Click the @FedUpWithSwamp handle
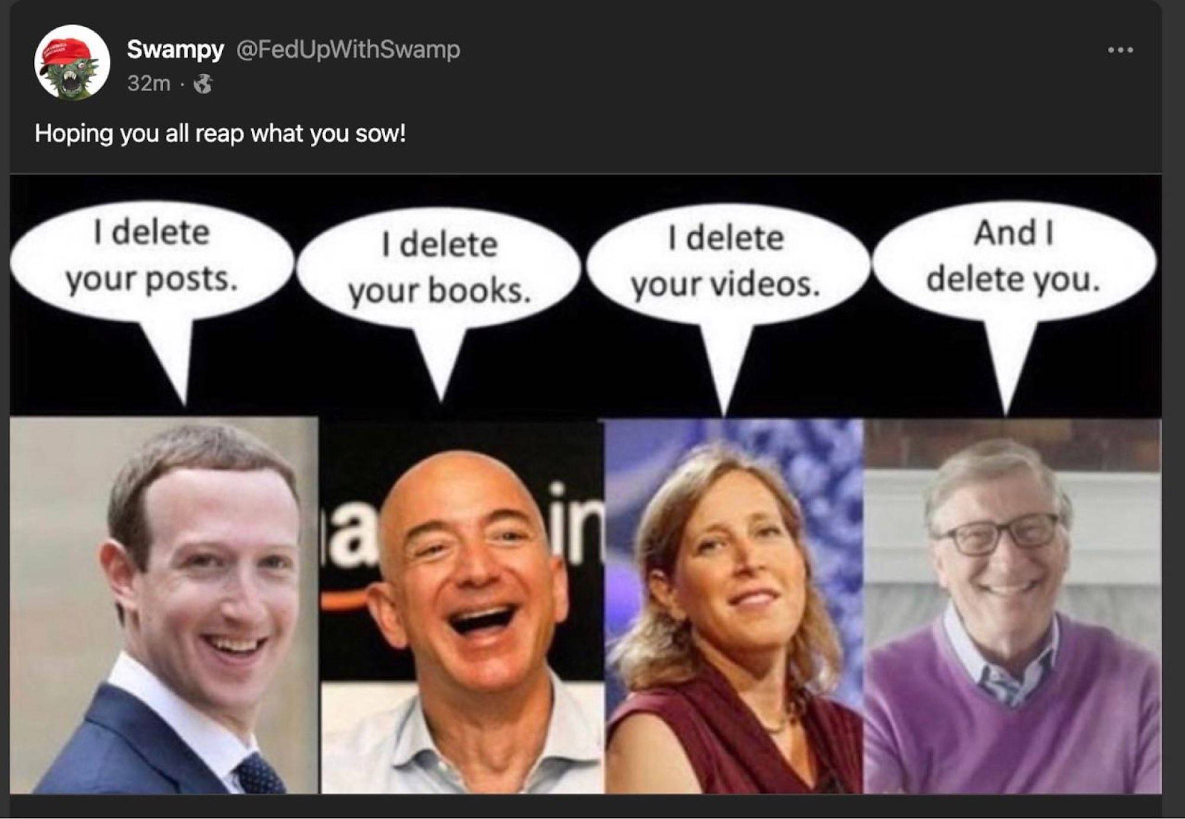Image resolution: width=1185 pixels, height=819 pixels. [x=348, y=49]
